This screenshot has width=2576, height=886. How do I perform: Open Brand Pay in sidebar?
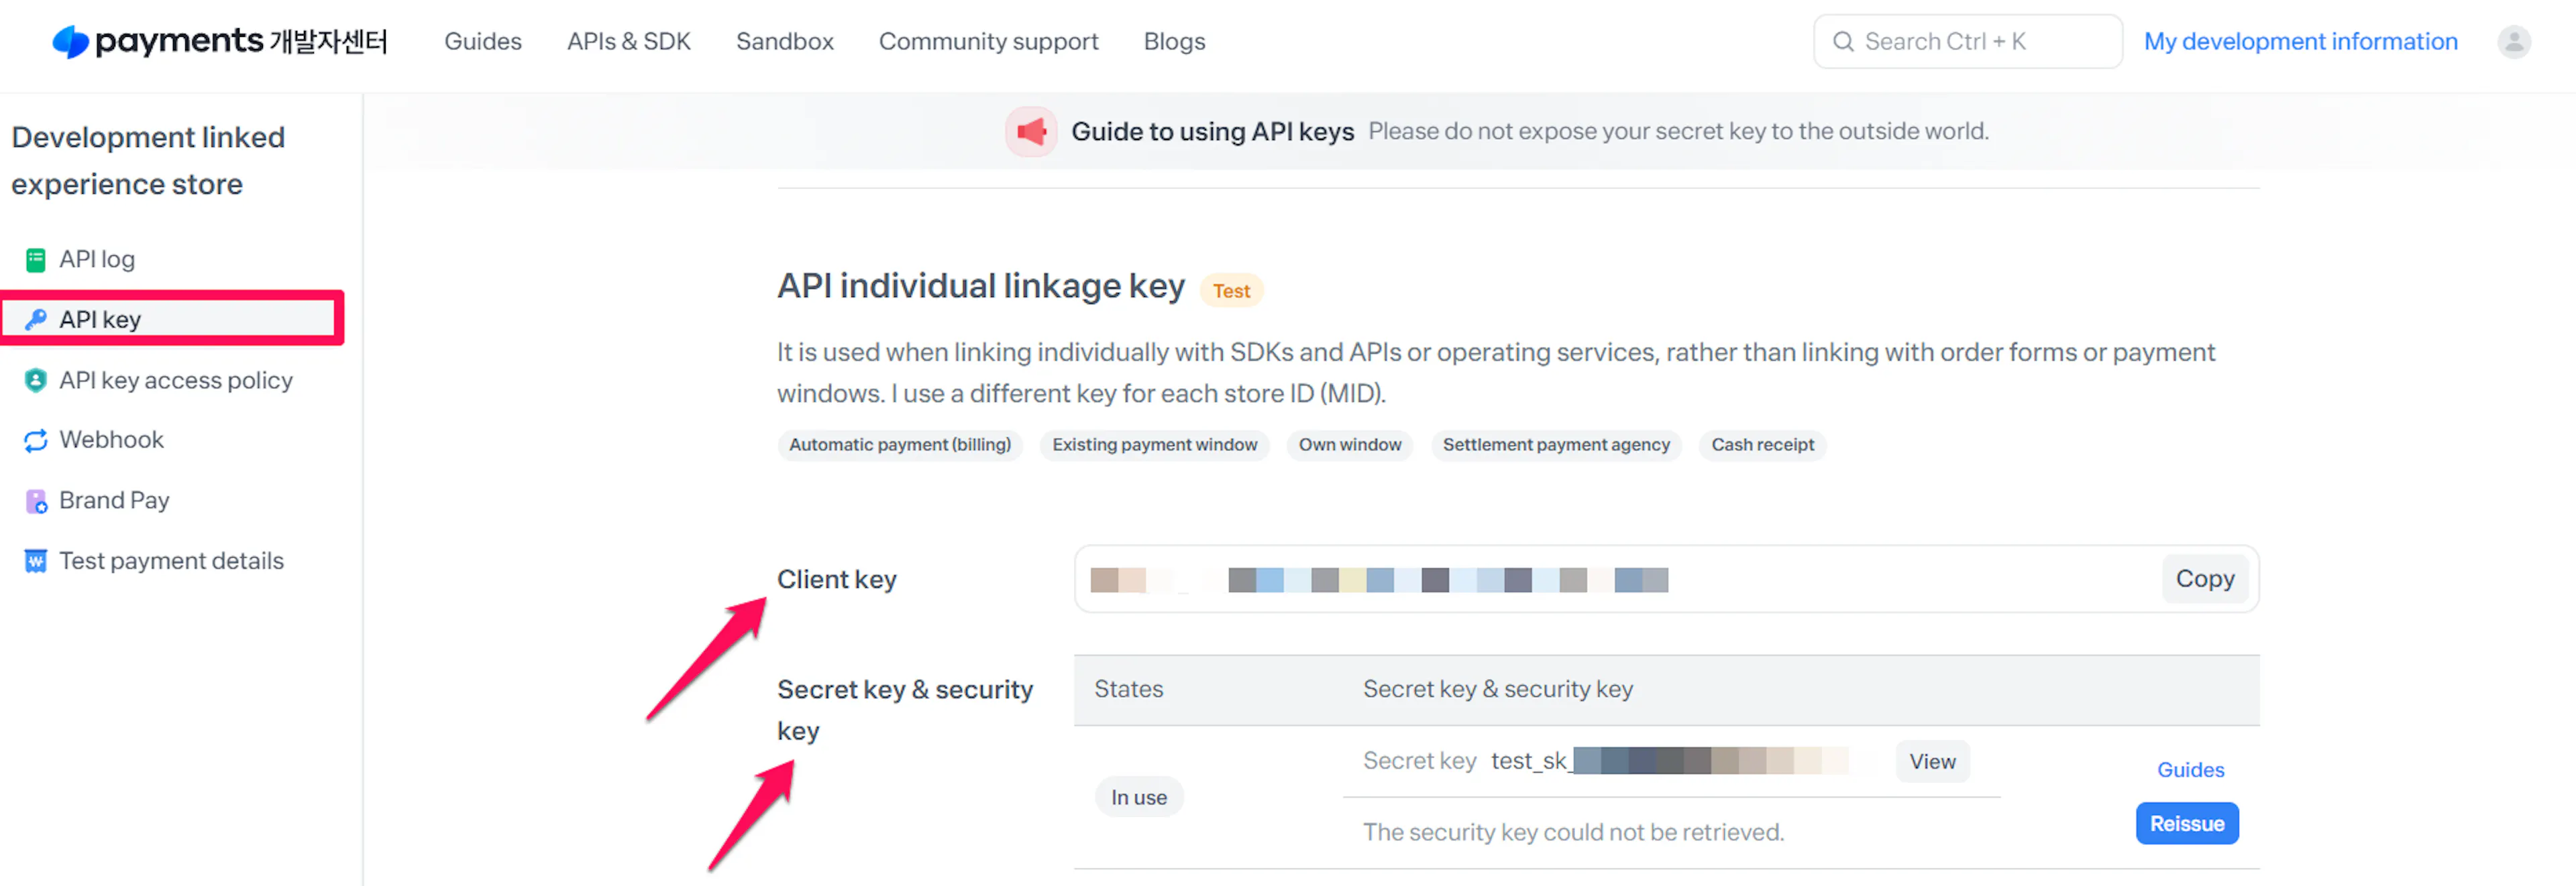[x=114, y=501]
